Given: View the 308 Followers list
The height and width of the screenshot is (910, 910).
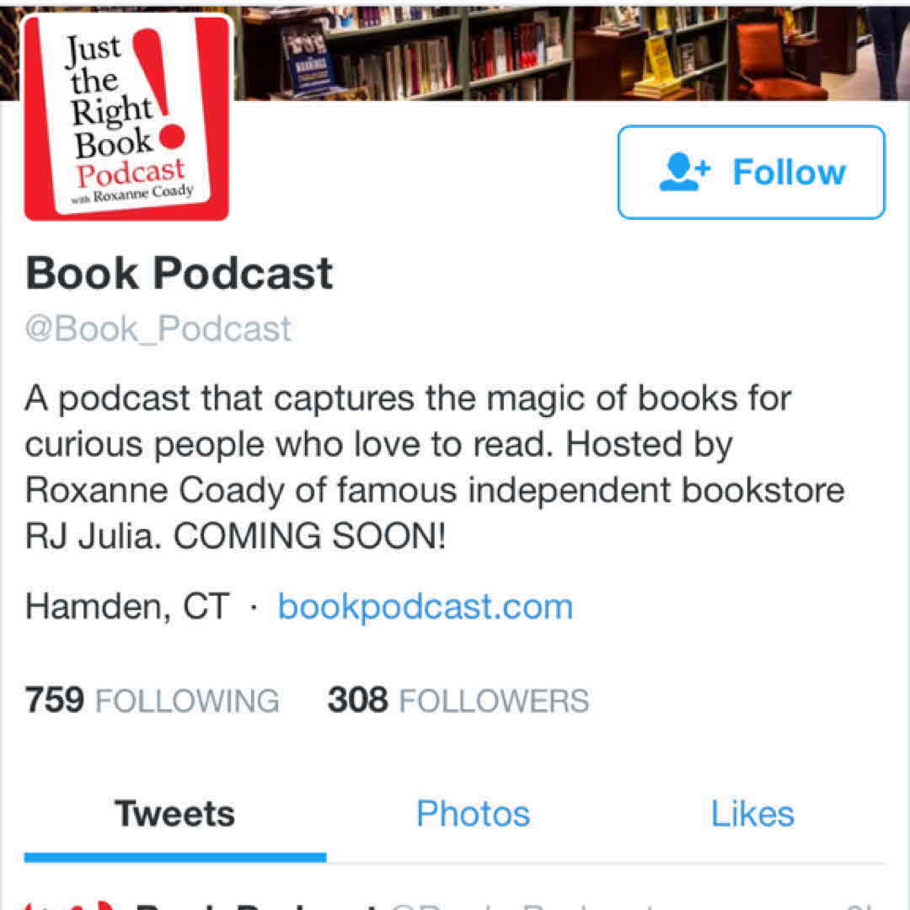Looking at the screenshot, I should coord(458,700).
